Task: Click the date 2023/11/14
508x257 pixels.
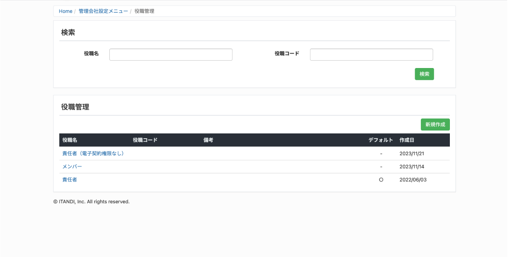Action: (412, 167)
